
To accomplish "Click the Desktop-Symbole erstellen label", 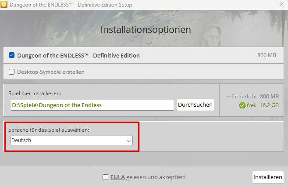I will (51, 72).
